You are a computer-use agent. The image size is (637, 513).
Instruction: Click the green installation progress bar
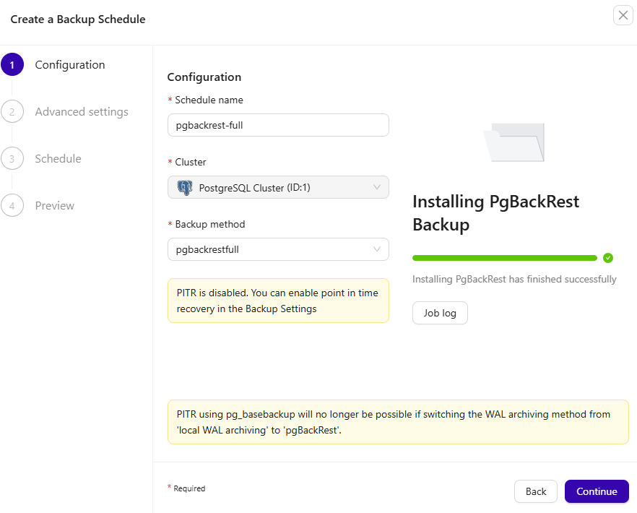(x=504, y=258)
